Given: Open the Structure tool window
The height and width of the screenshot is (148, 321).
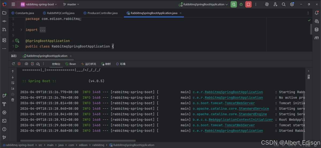Looking at the screenshot, I should pyautogui.click(x=4, y=40).
